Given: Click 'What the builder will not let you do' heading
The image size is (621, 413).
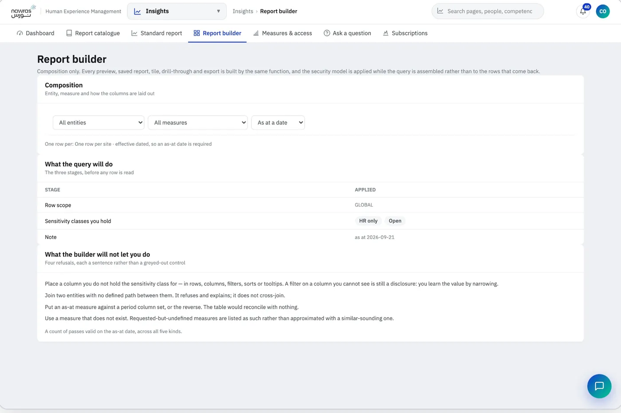Looking at the screenshot, I should tap(98, 254).
